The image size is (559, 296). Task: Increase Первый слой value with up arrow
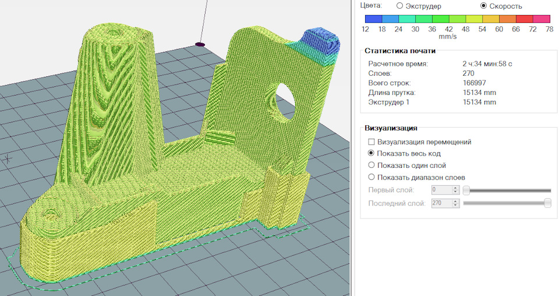coord(455,188)
